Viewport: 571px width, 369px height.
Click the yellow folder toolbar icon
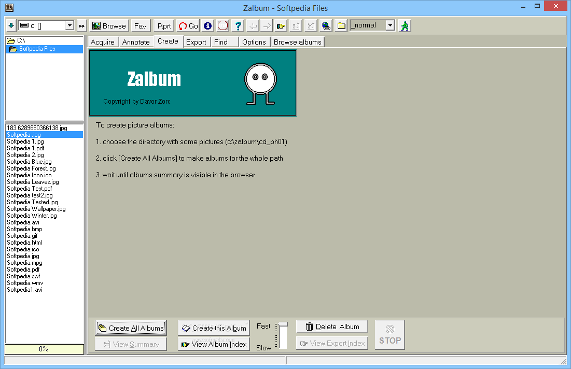click(x=341, y=26)
